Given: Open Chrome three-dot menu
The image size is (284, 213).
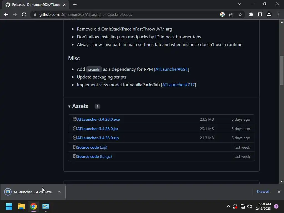Looking at the screenshot, I should (278, 14).
